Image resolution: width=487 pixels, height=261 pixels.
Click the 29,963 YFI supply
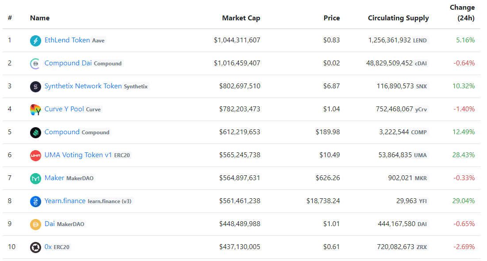411,200
